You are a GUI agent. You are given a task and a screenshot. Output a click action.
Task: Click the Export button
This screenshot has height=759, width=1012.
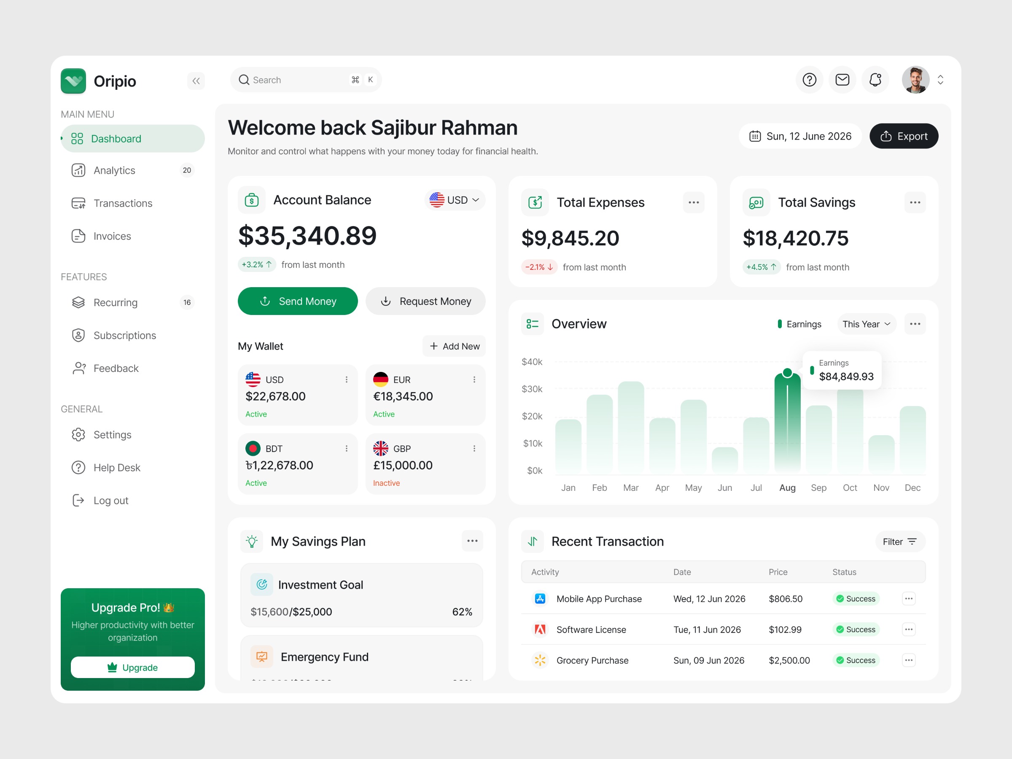pos(904,136)
